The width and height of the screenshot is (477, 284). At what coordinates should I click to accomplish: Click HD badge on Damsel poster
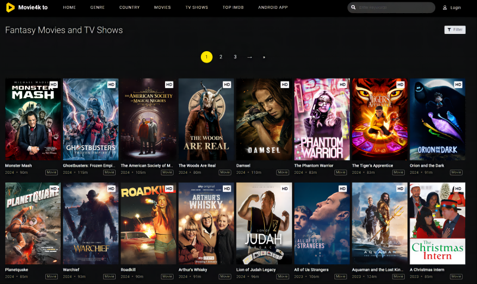point(285,85)
